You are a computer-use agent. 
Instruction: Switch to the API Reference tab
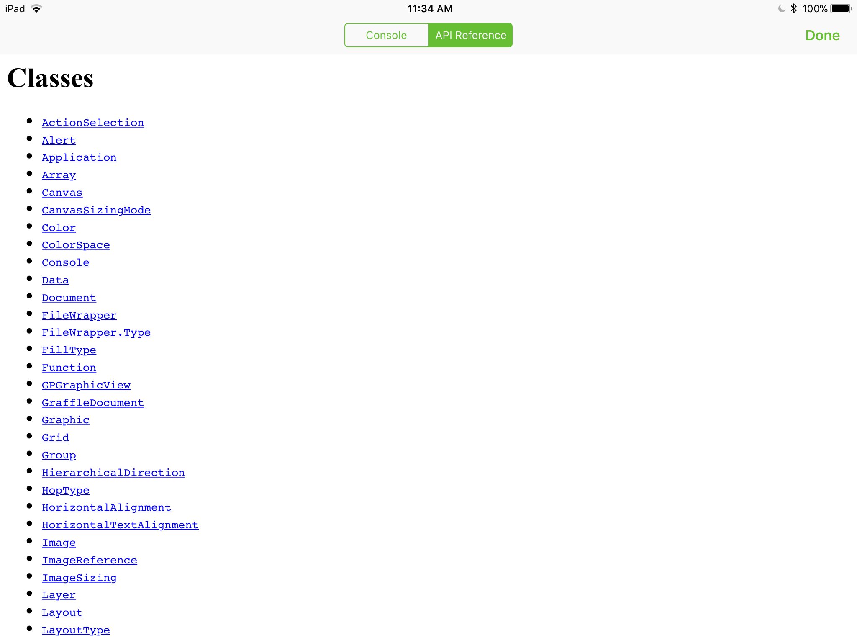[x=470, y=35]
